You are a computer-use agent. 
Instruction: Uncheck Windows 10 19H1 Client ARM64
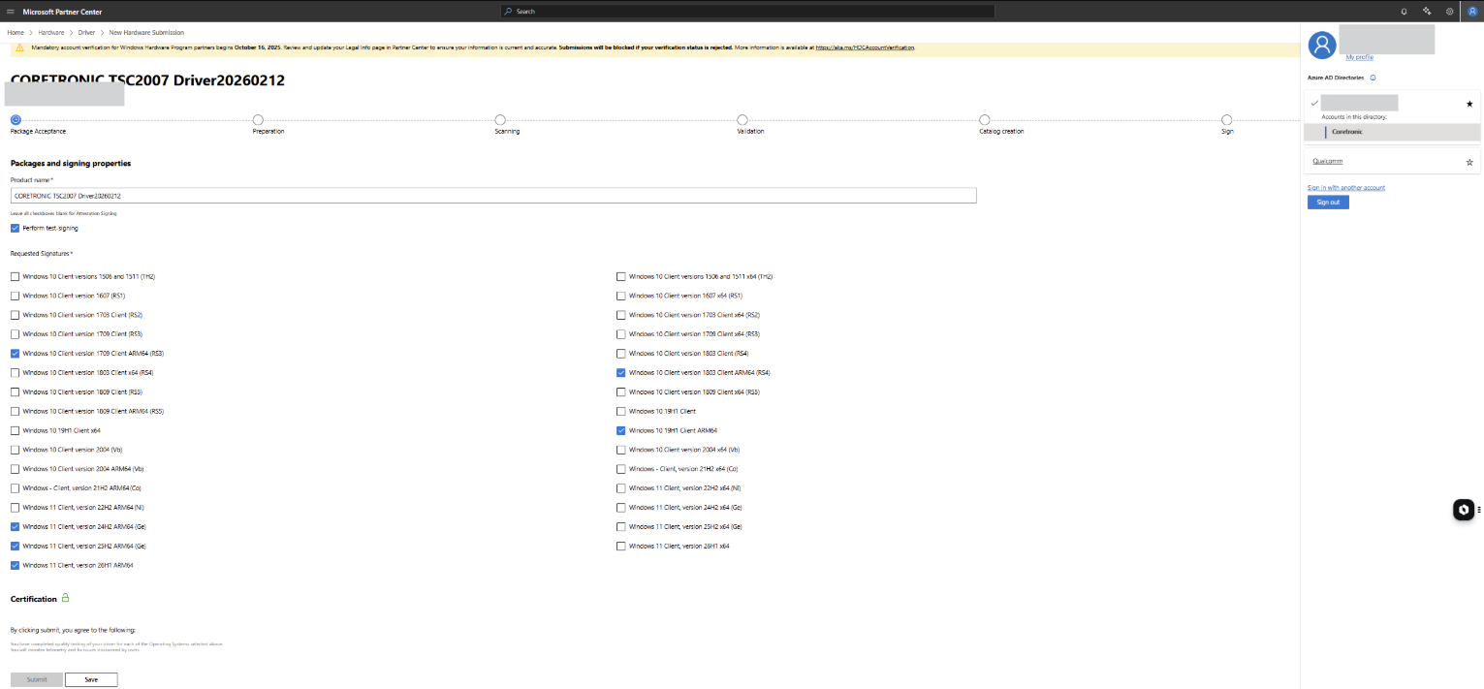click(x=621, y=430)
